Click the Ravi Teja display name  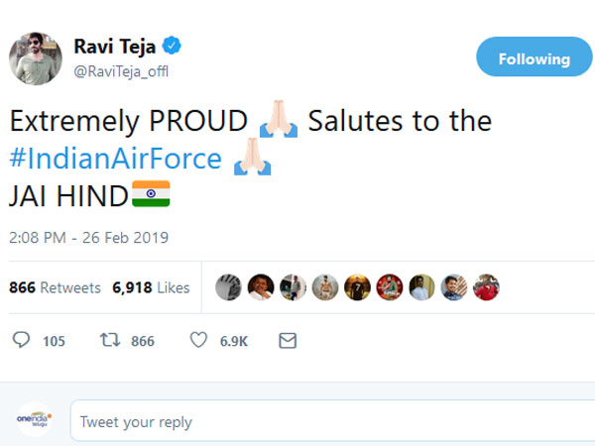115,47
